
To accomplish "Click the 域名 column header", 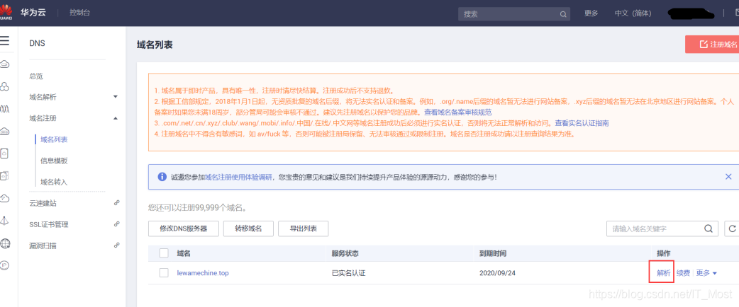I will coord(184,253).
